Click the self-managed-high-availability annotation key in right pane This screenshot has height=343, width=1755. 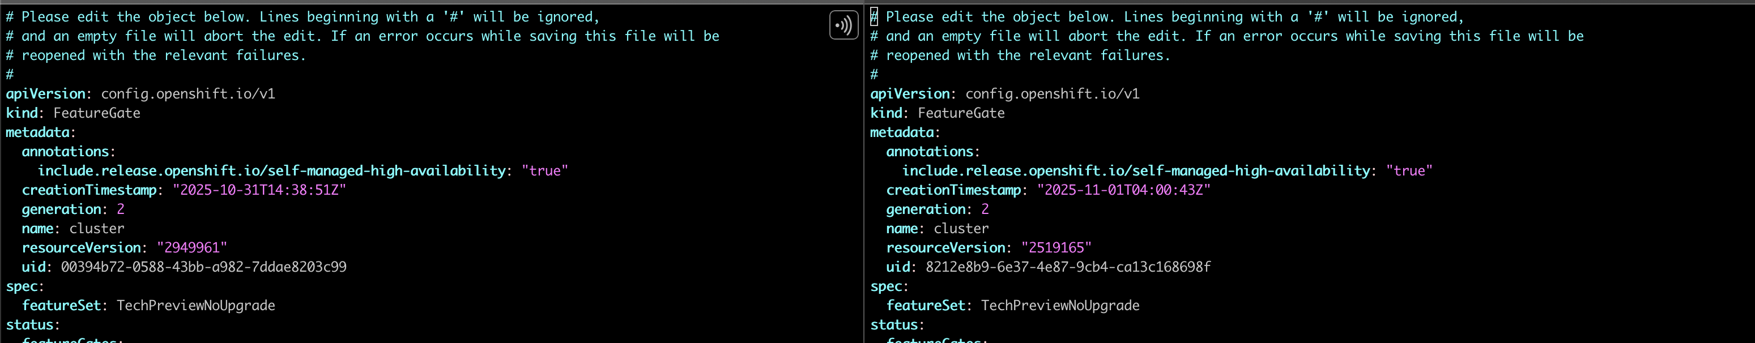(x=1136, y=171)
